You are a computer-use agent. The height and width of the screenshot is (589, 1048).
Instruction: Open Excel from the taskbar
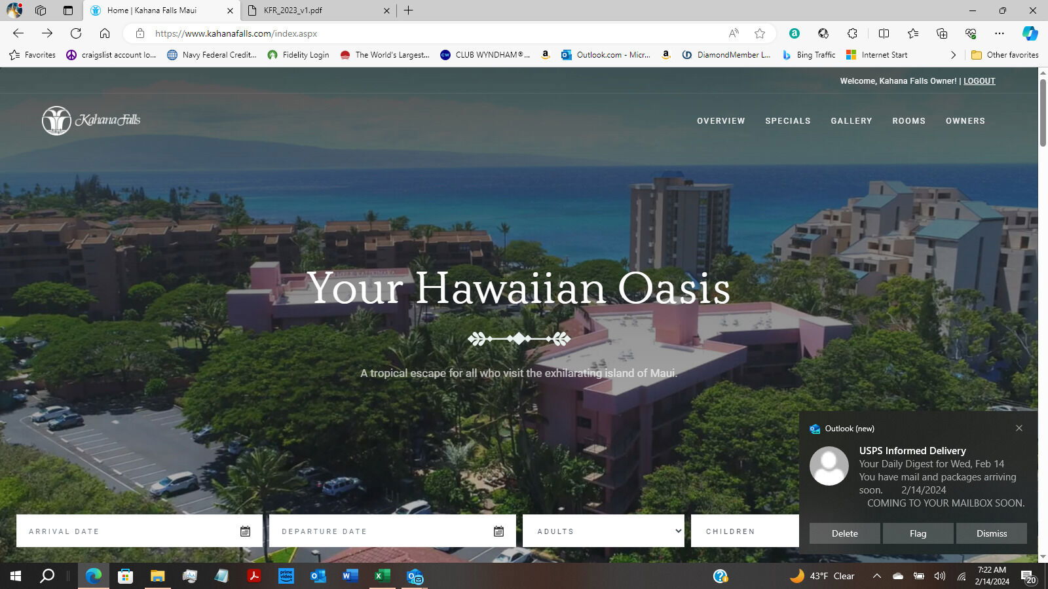click(x=382, y=576)
